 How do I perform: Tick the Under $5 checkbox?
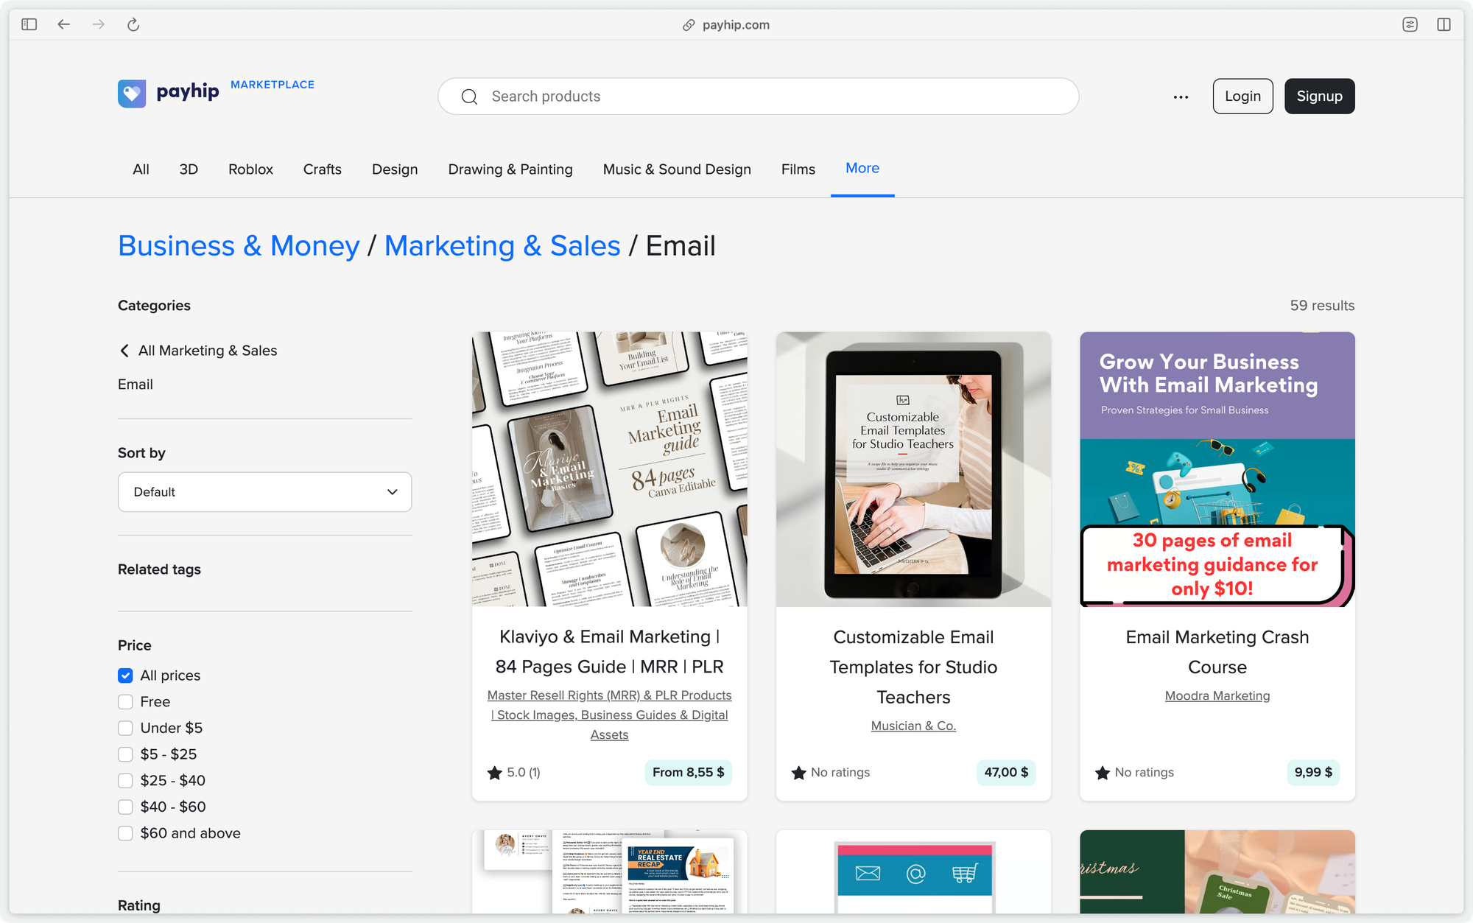[125, 729]
